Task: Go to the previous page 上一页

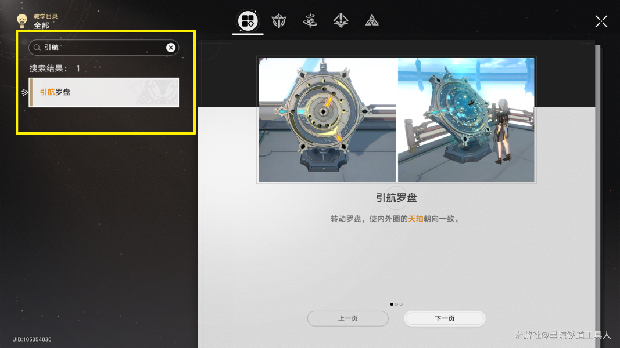Action: (x=348, y=318)
